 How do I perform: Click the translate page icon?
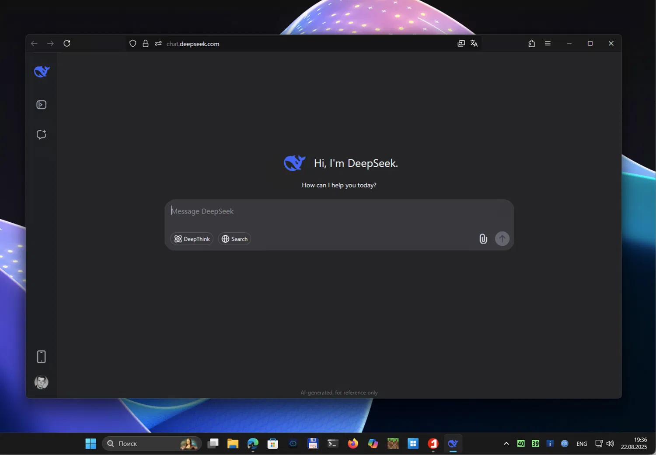pyautogui.click(x=474, y=43)
